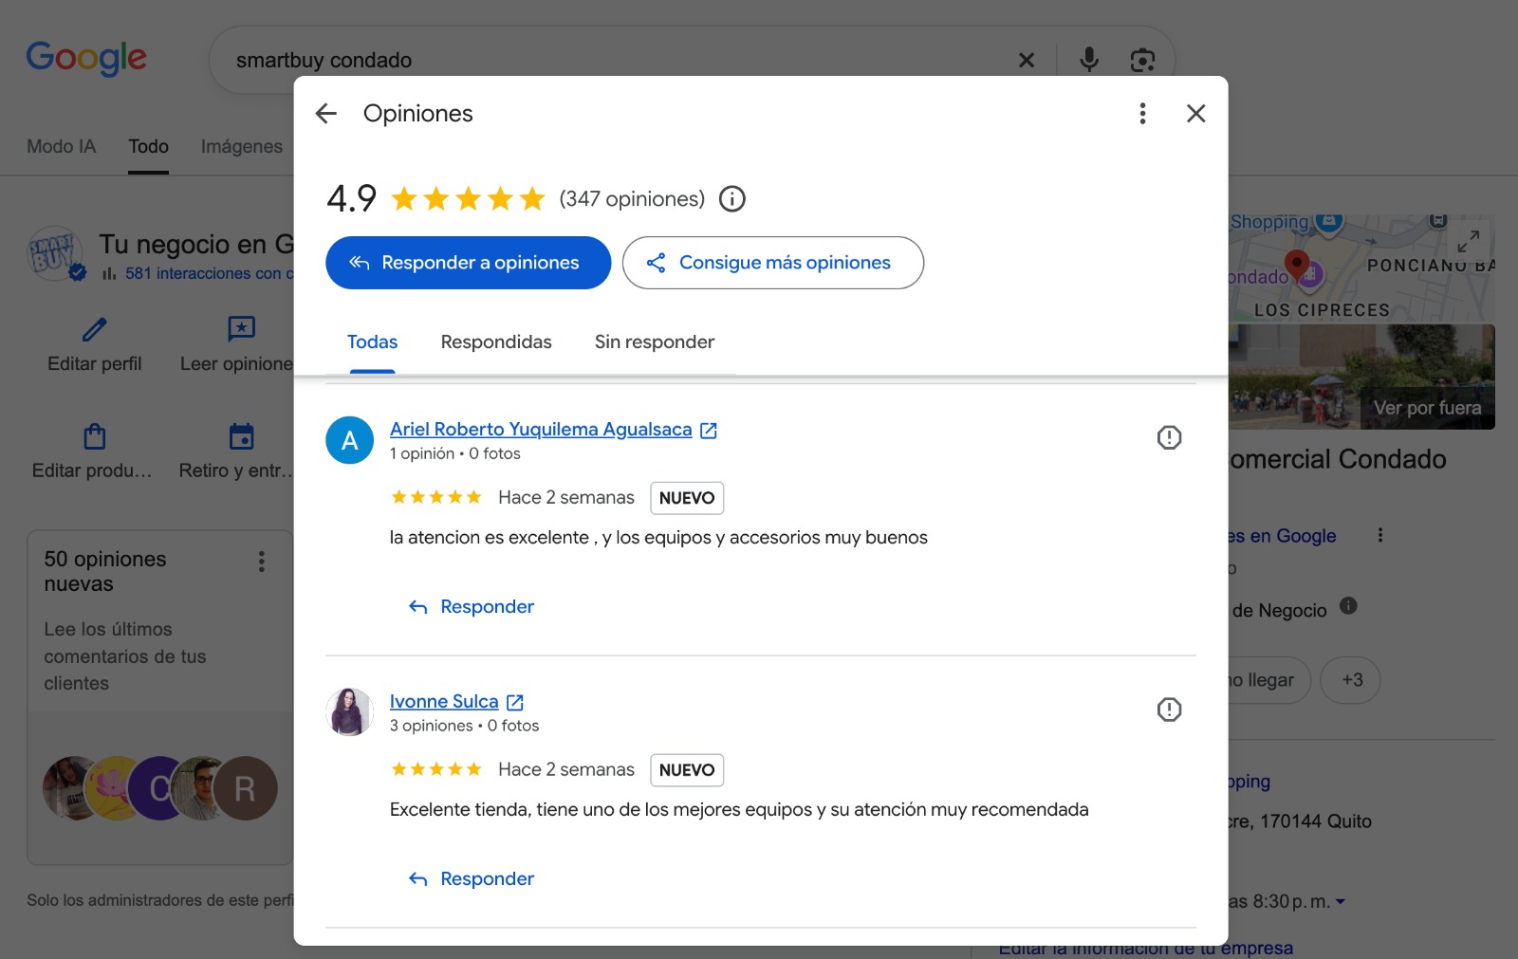
Task: Start voice search with microphone icon
Action: tap(1089, 60)
